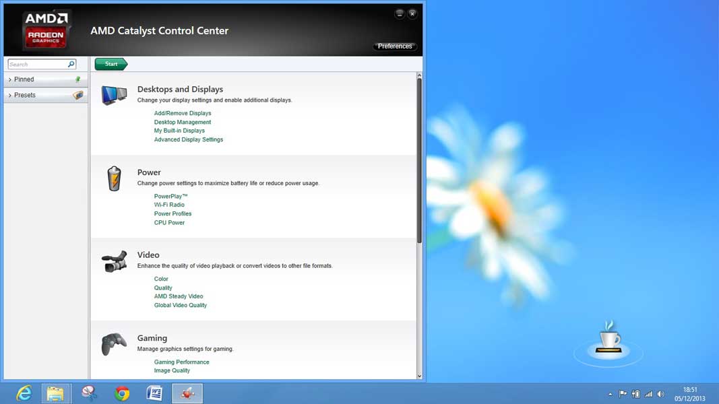Viewport: 719px width, 404px height.
Task: Open Add/Remove Displays link
Action: [183, 113]
